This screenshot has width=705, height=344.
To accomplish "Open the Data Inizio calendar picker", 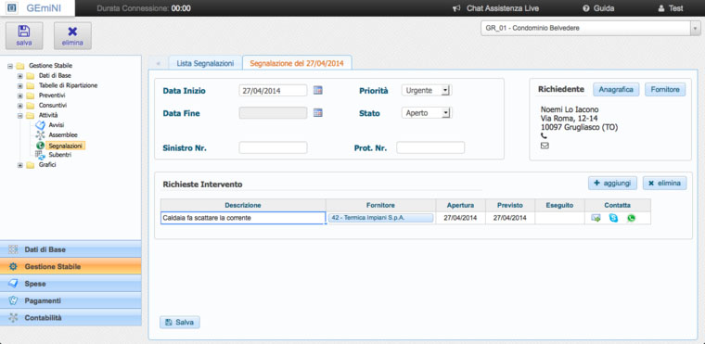I will (x=318, y=90).
